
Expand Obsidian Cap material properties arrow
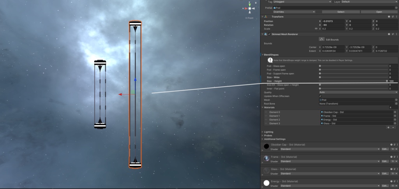pos(262,150)
